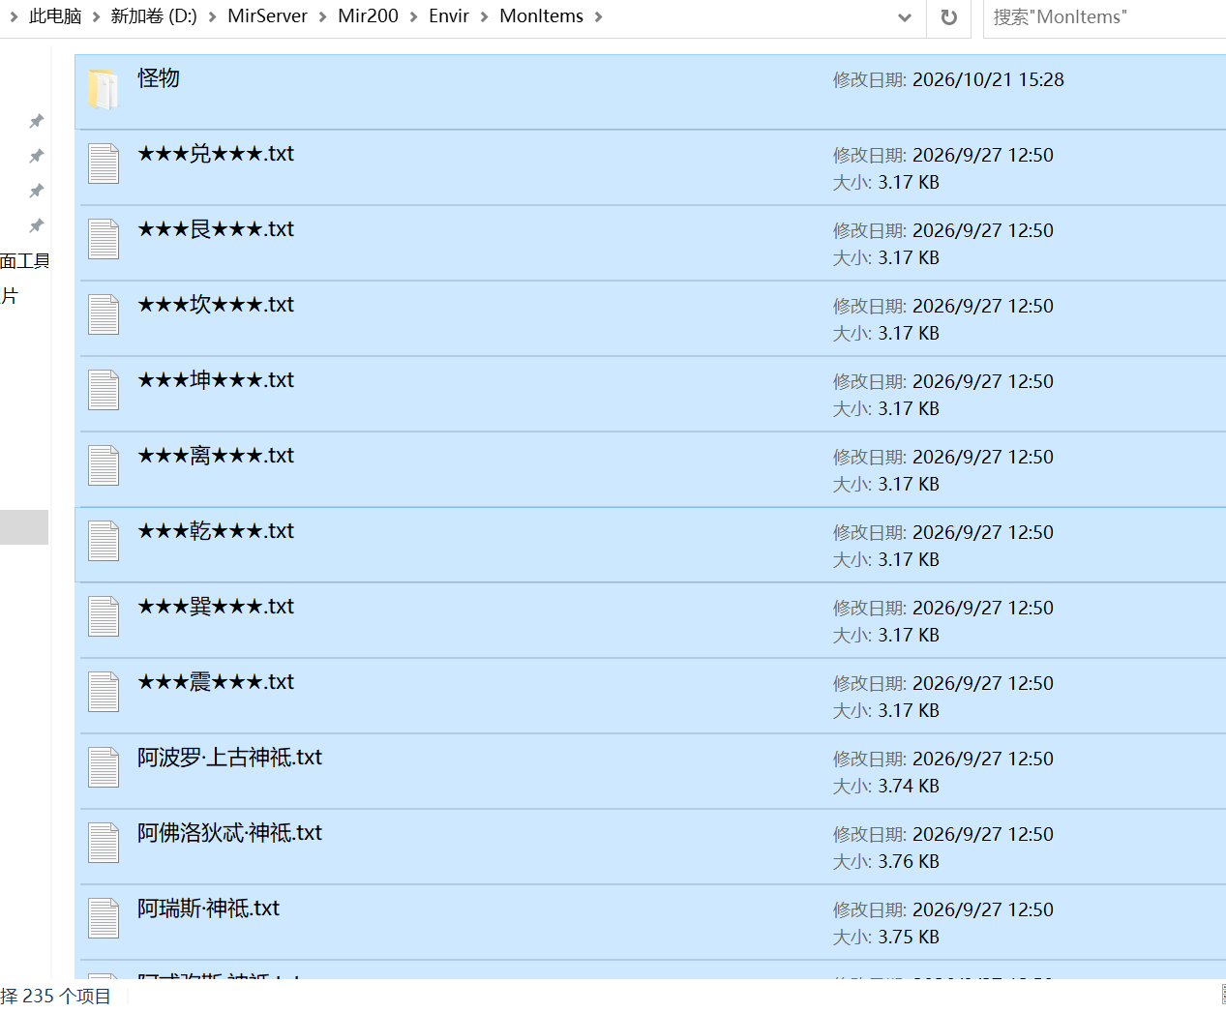Screen dimensions: 1226x1013
Task: Click the 3.74 KB size value
Action: click(909, 787)
